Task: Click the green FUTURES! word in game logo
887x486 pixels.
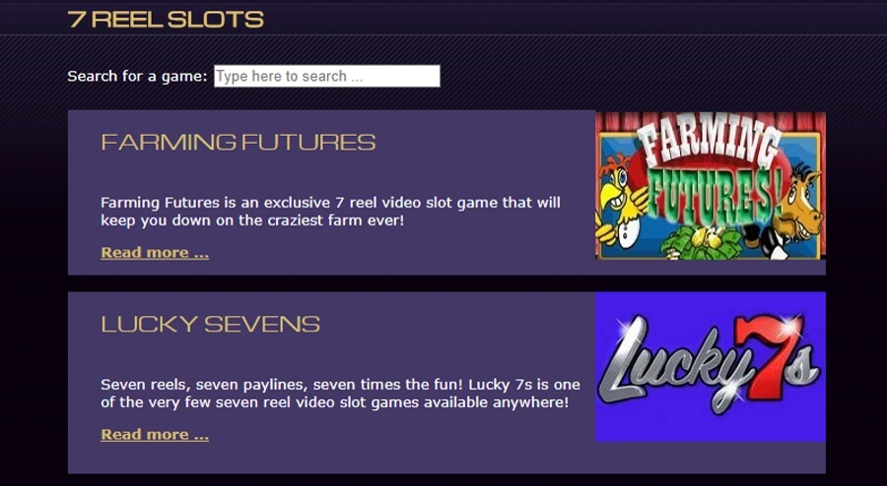Action: [x=716, y=195]
